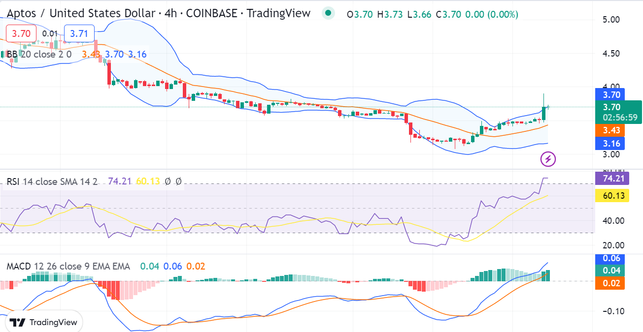The height and width of the screenshot is (332, 643).
Task: Click the red 3.70 sell price button
Action: 21,34
